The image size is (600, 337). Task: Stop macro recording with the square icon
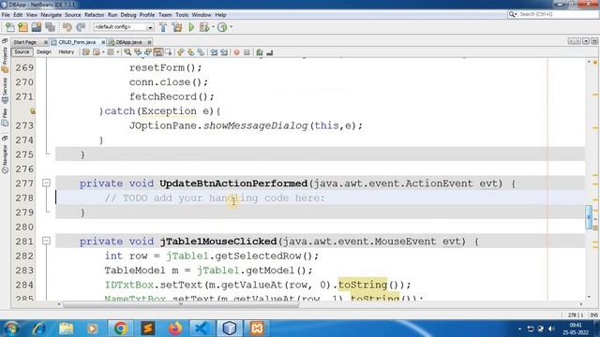pos(247,52)
